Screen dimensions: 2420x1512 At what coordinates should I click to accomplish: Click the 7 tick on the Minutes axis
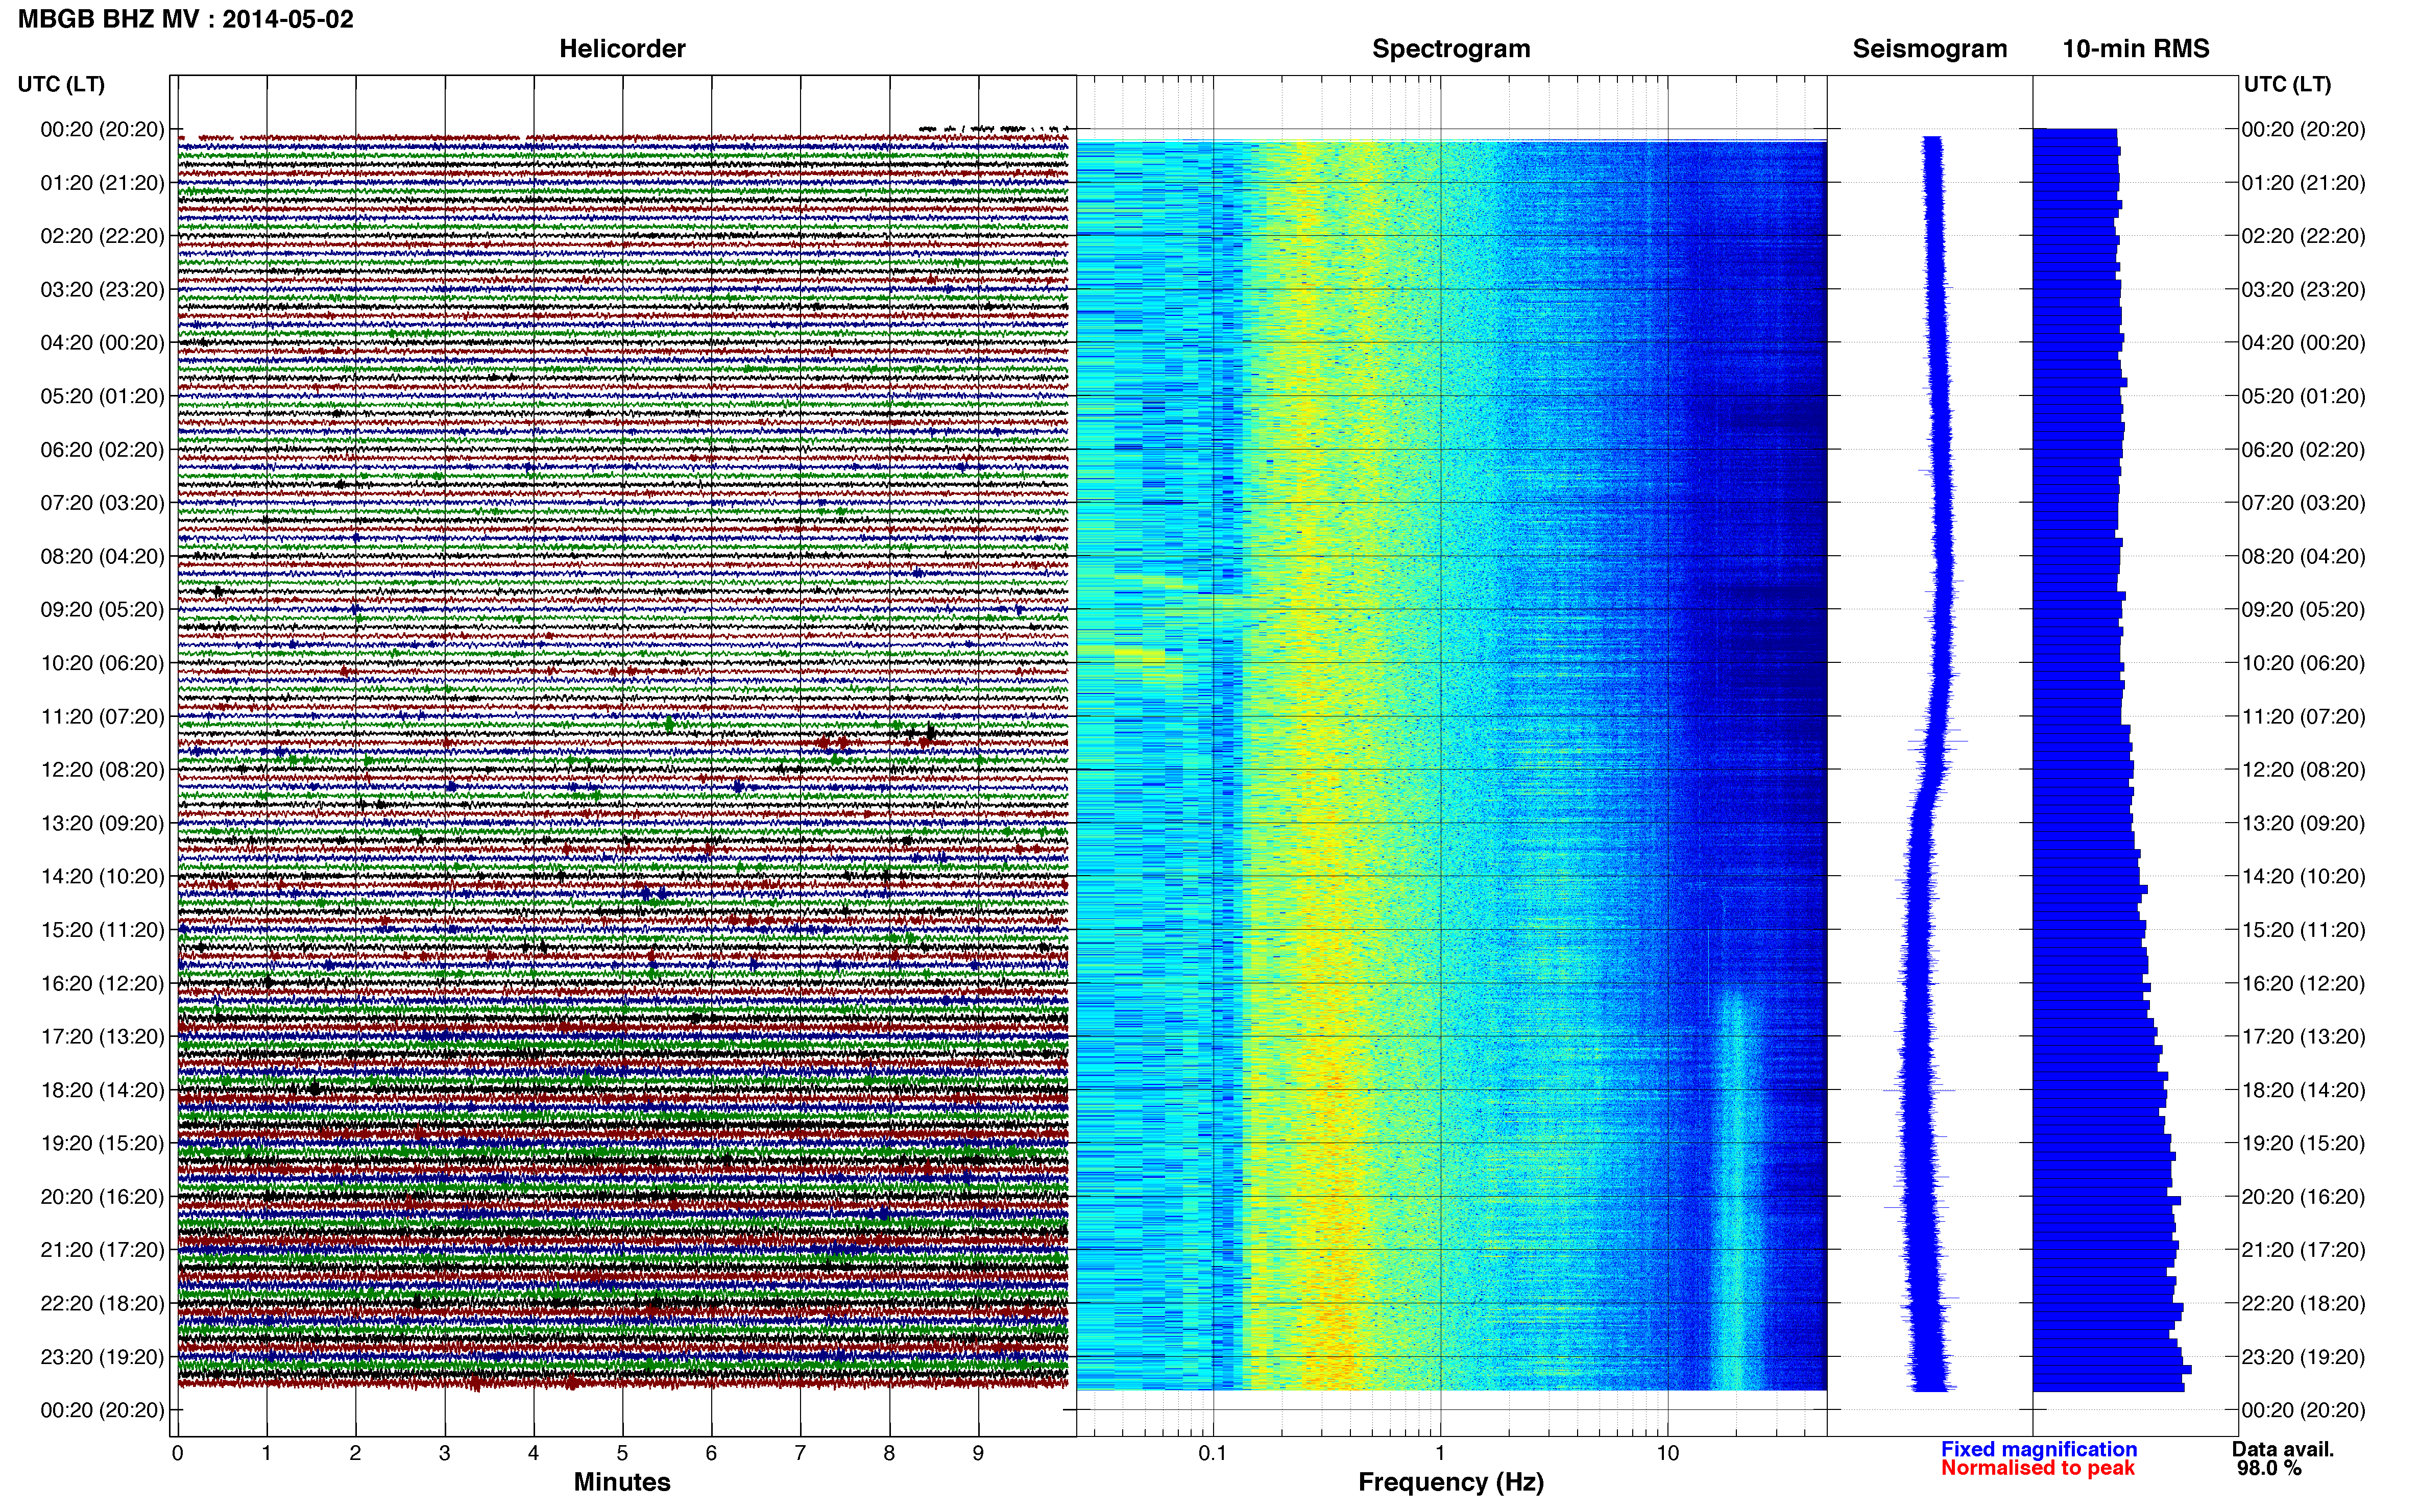[801, 1453]
